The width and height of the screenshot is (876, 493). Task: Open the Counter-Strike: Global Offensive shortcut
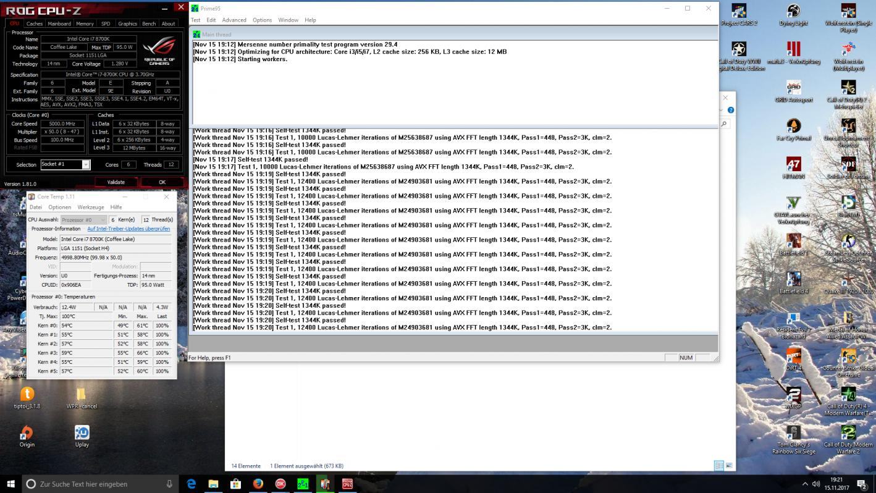pos(848,363)
